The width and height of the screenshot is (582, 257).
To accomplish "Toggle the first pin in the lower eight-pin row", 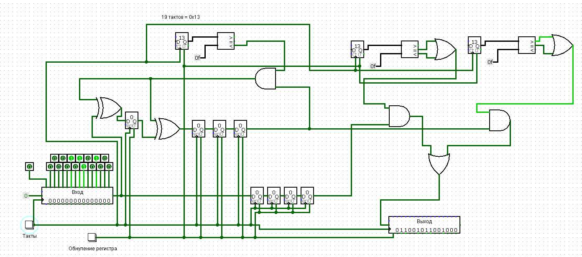I will (50, 166).
